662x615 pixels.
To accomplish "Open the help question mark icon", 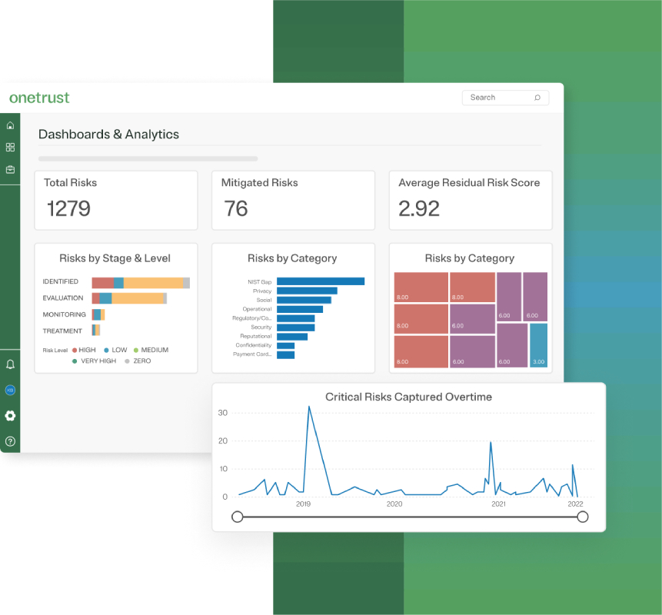I will point(10,441).
